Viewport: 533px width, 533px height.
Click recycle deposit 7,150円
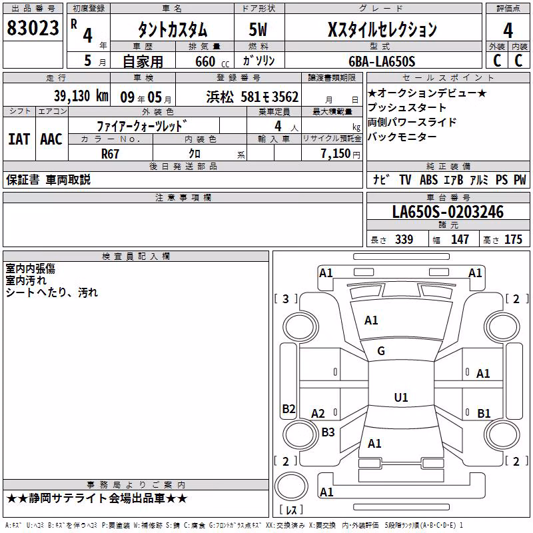tap(340, 154)
